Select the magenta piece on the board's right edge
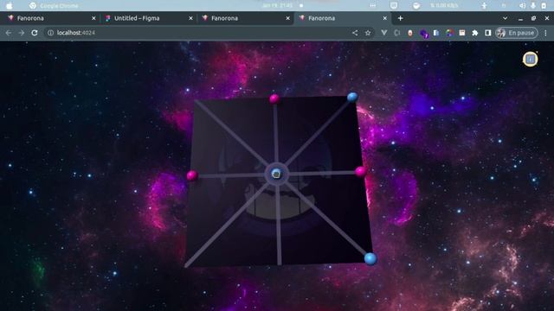This screenshot has height=311, width=554. [360, 172]
